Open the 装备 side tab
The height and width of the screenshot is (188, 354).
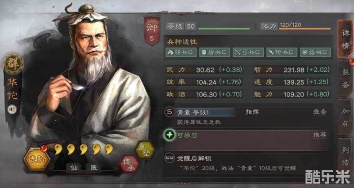tap(345, 78)
